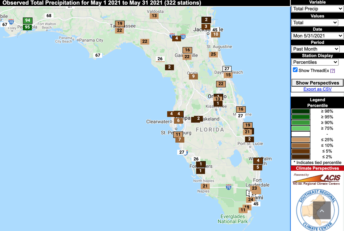344x231 pixels.
Task: Open the Period dropdown showing Past Month
Action: (315, 49)
